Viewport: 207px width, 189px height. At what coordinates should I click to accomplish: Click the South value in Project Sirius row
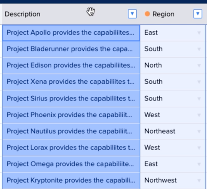153,98
